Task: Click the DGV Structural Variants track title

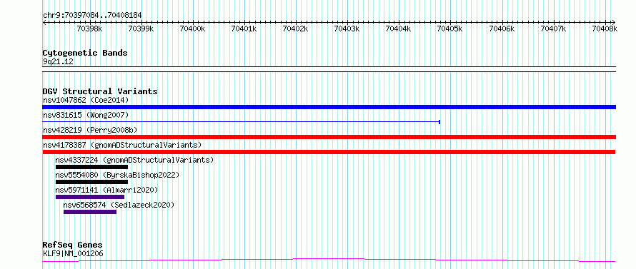Action: point(100,91)
